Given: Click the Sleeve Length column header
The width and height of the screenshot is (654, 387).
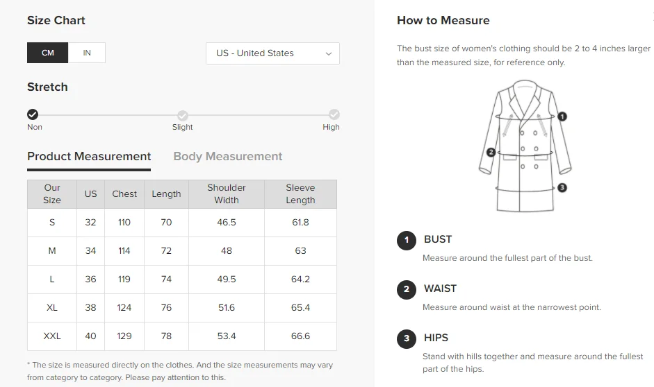Looking at the screenshot, I should [300, 193].
